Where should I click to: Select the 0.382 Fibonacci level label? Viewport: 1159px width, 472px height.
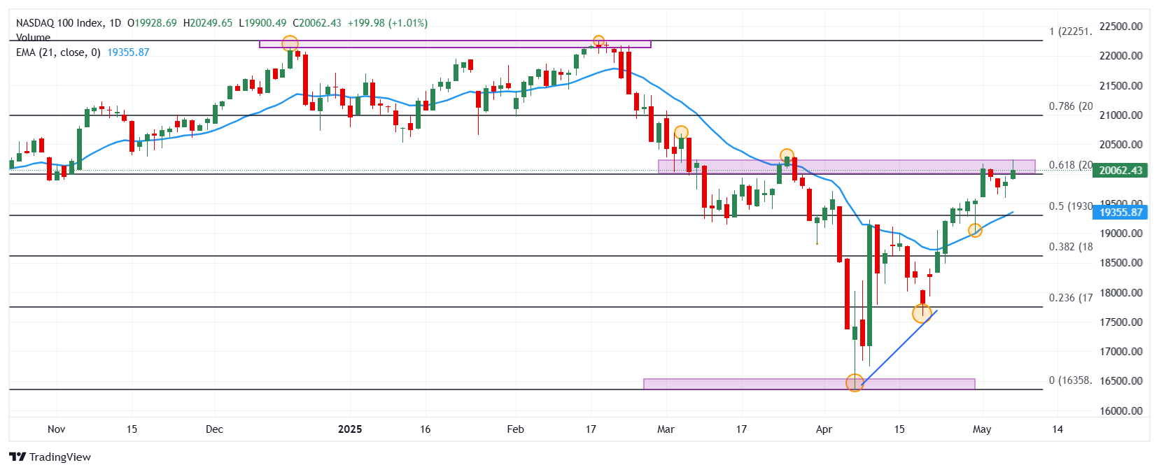[x=1070, y=247]
